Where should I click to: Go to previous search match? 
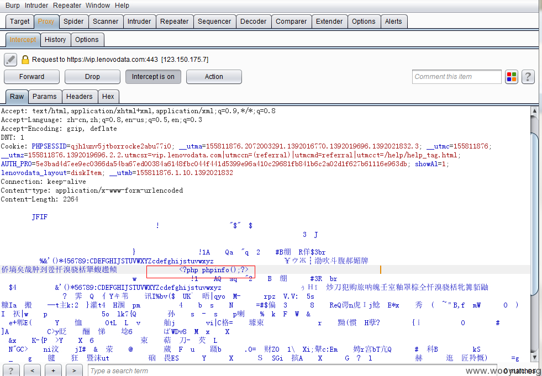(32, 370)
